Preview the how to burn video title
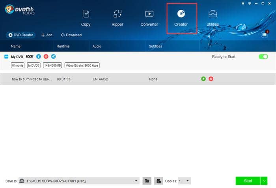Screen dimensions: 276x188 (x=203, y=79)
